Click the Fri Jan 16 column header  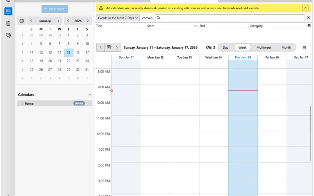point(272,57)
